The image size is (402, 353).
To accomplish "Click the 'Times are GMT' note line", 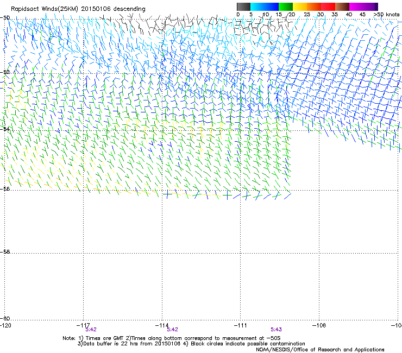I will pyautogui.click(x=172, y=338).
